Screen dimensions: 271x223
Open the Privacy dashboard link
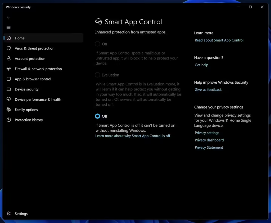[x=209, y=140]
